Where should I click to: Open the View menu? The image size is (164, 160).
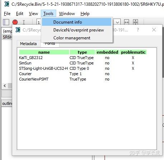[x=33, y=14]
